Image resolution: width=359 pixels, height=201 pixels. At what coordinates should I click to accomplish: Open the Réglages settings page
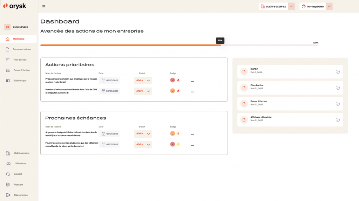(19, 185)
